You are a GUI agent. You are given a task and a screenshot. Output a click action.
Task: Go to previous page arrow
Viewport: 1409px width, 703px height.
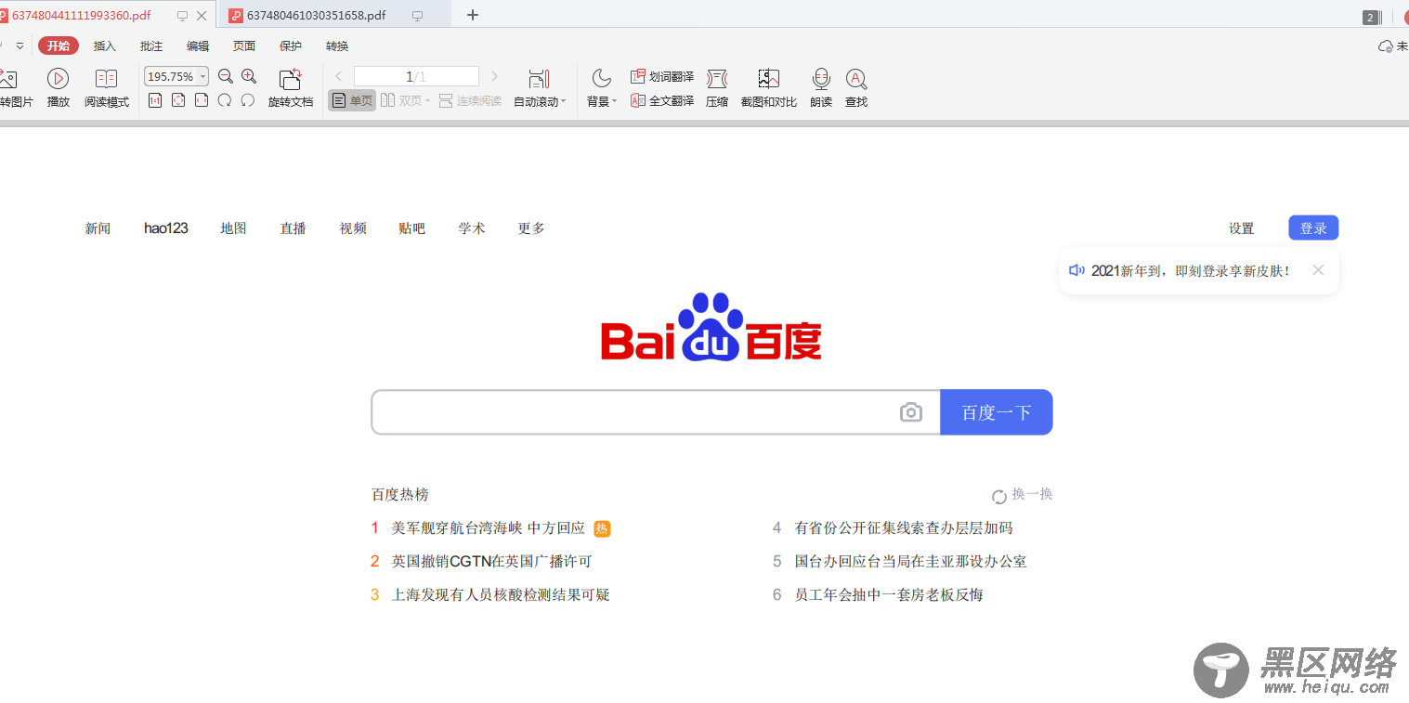coord(339,76)
